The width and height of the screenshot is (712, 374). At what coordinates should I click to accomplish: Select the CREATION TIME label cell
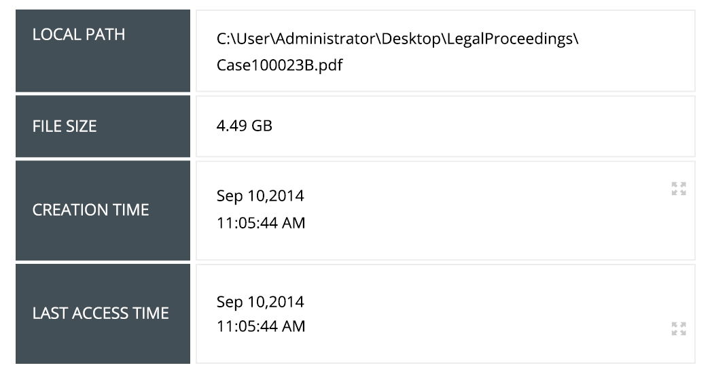[x=103, y=210]
